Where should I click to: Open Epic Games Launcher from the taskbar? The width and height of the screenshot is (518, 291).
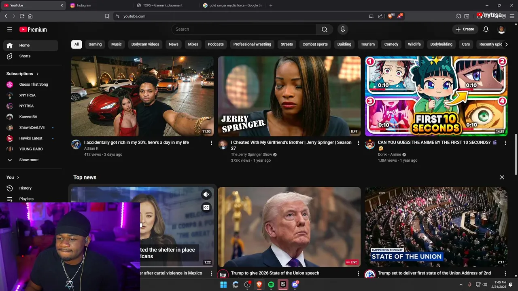[x=283, y=285]
